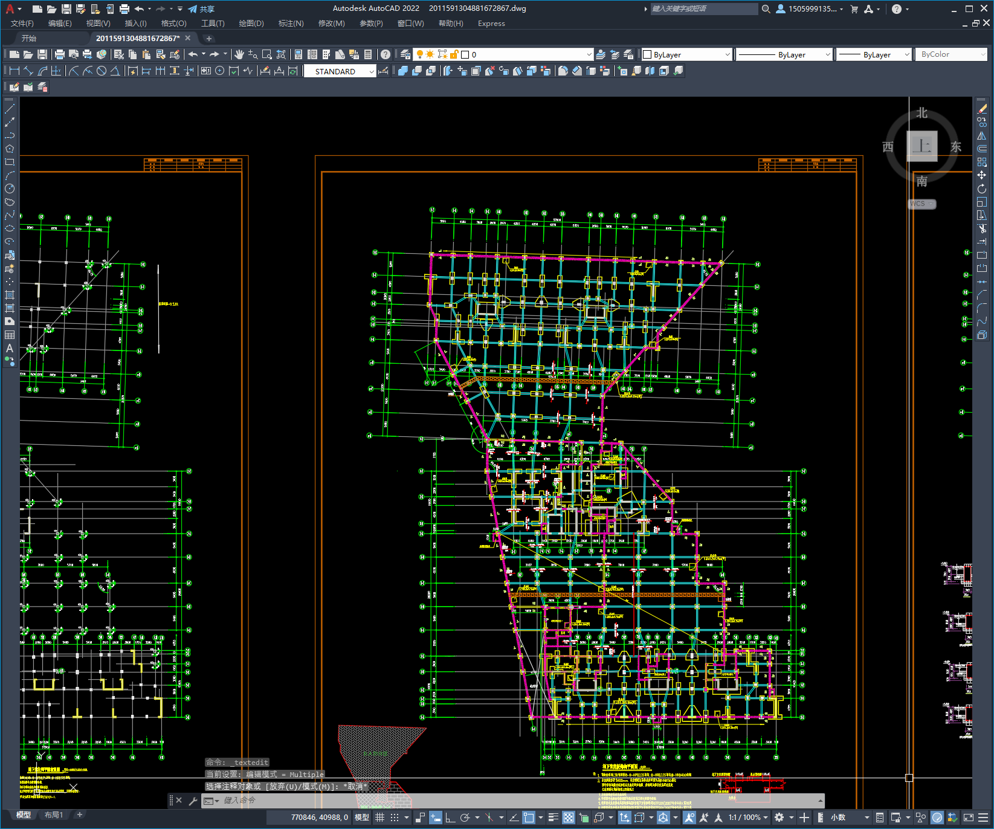Viewport: 994px width, 829px height.
Task: Open Autodesk App Store cart icon
Action: (854, 8)
